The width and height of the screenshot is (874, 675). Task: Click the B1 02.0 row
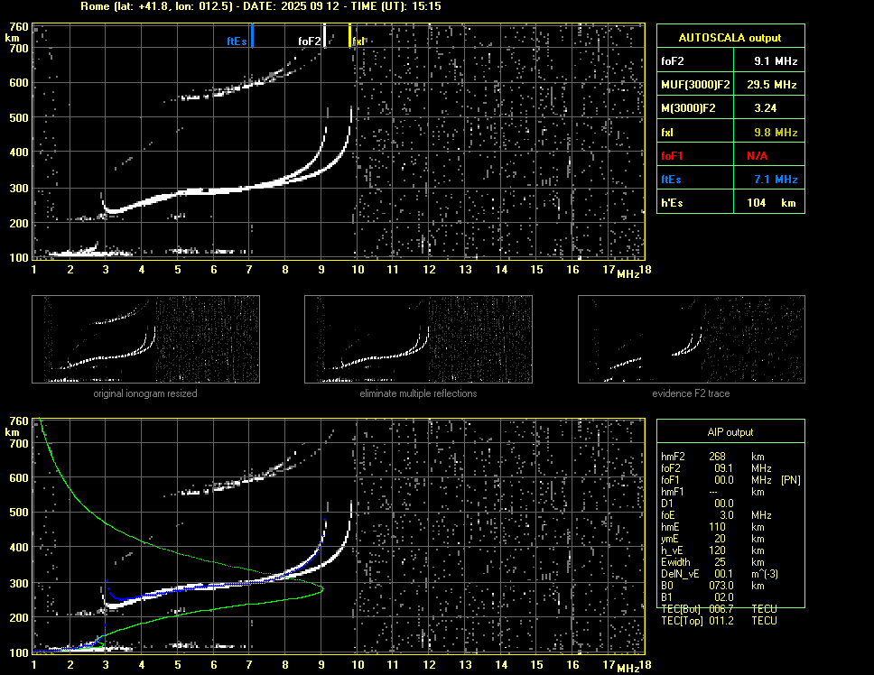698,597
